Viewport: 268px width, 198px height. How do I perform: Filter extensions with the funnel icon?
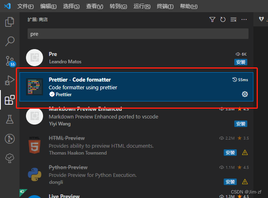click(212, 19)
